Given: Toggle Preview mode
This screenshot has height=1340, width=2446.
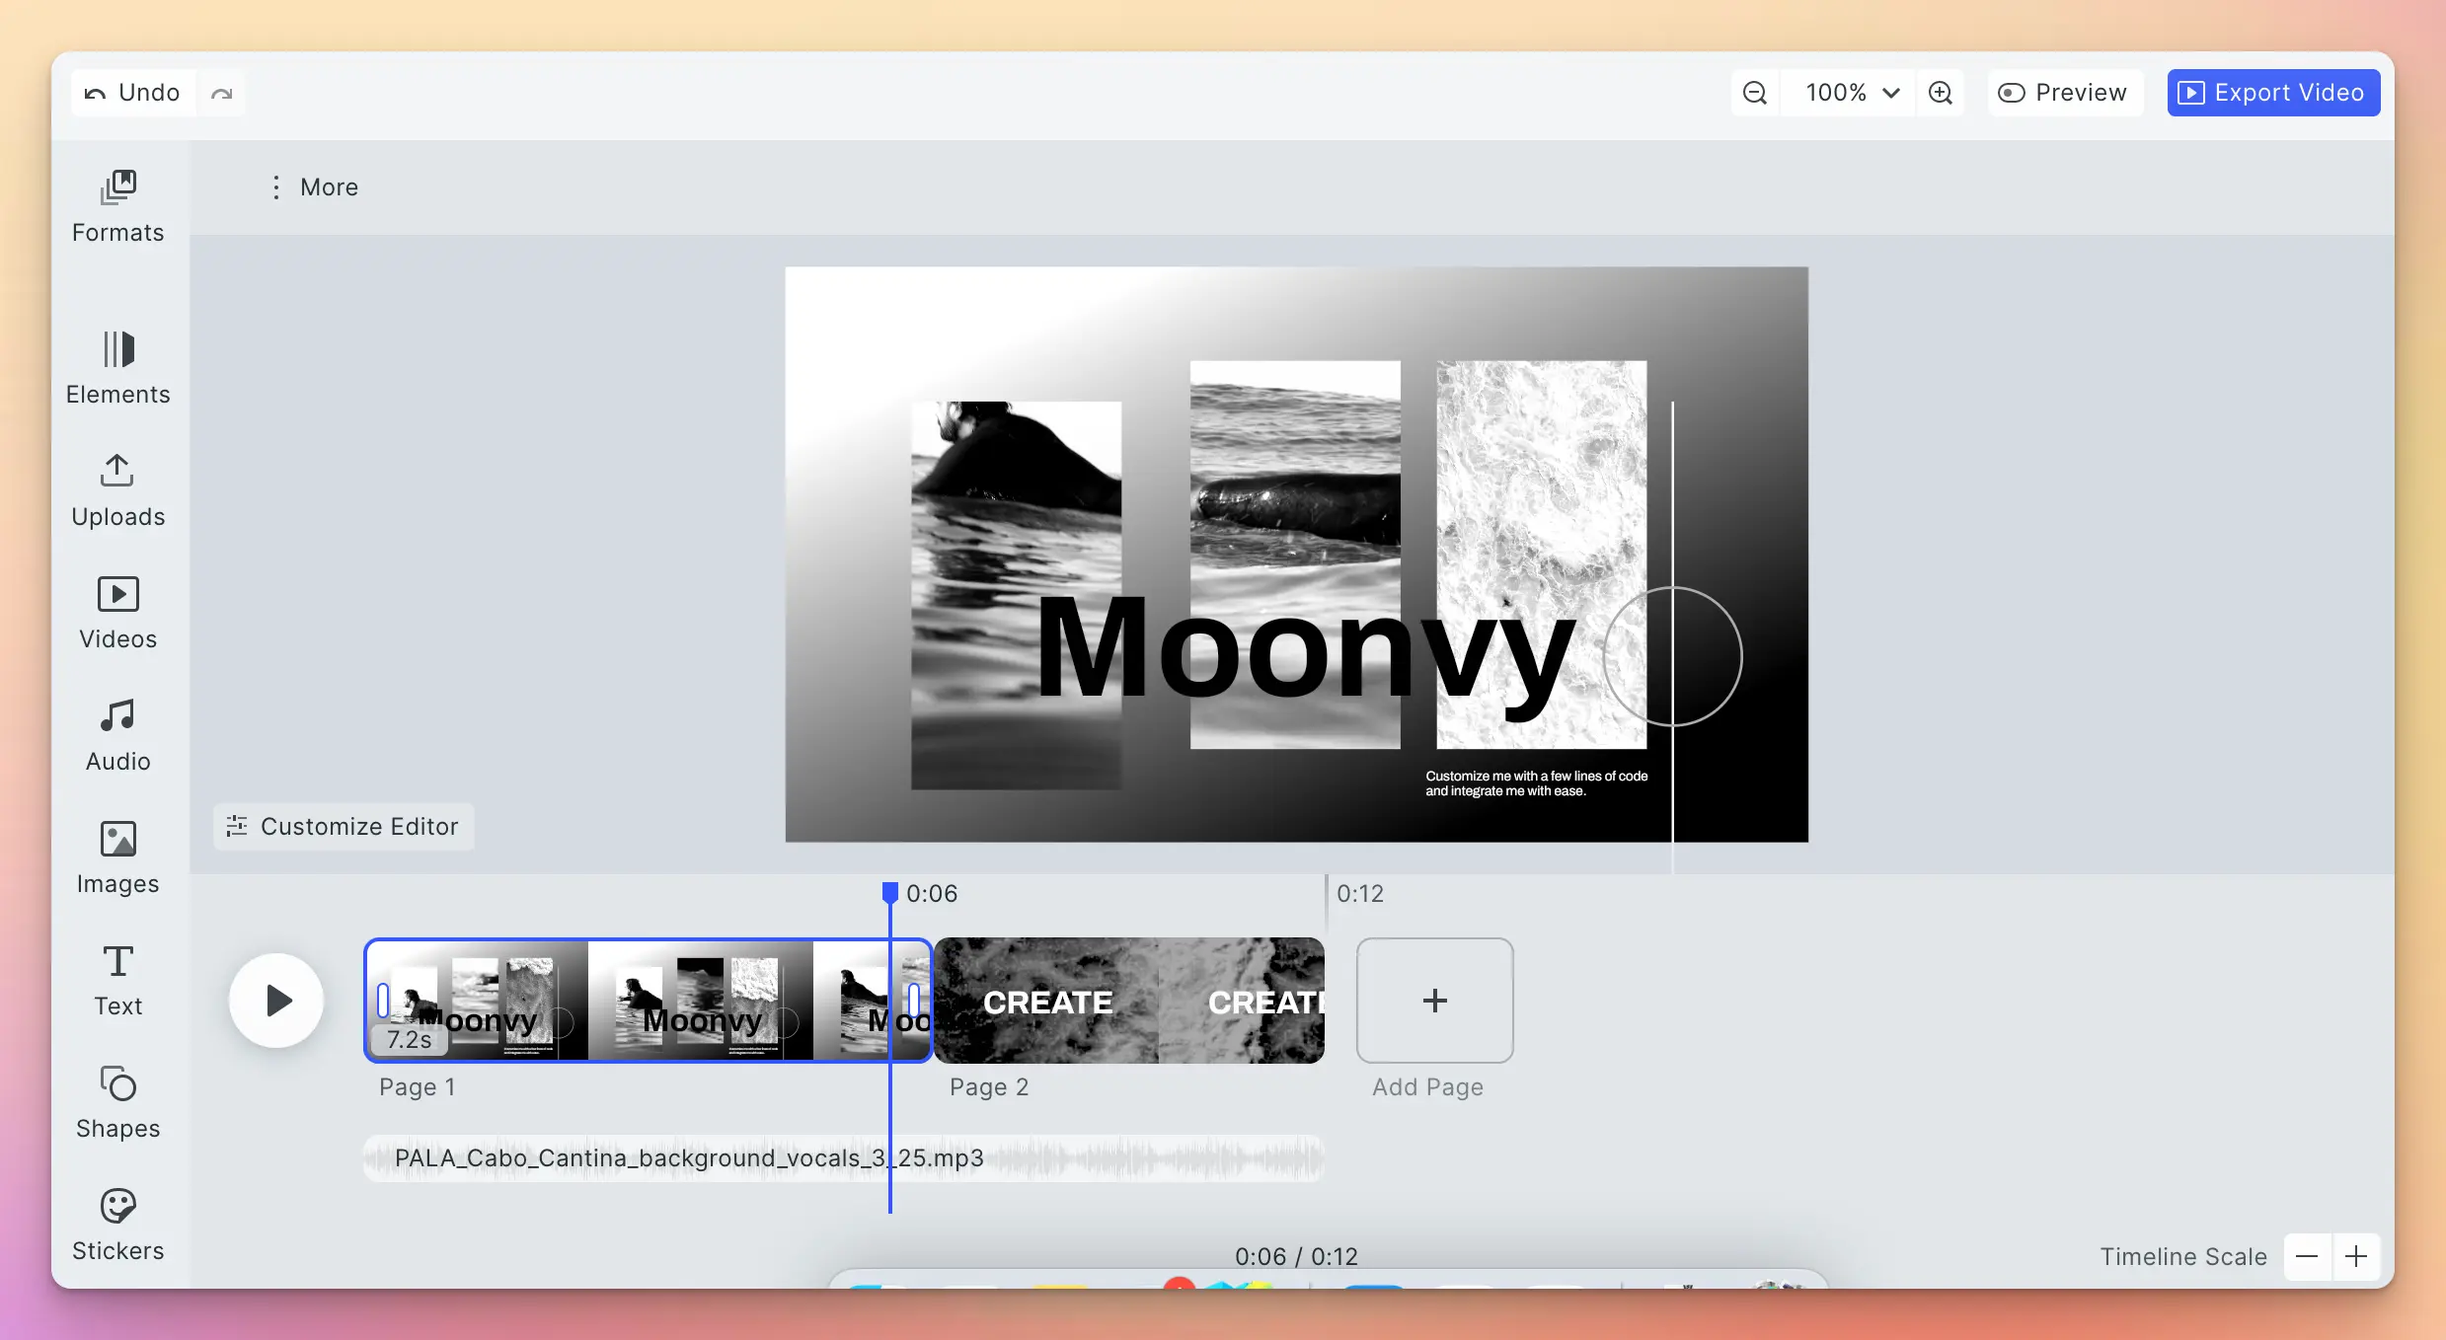Looking at the screenshot, I should [2063, 93].
